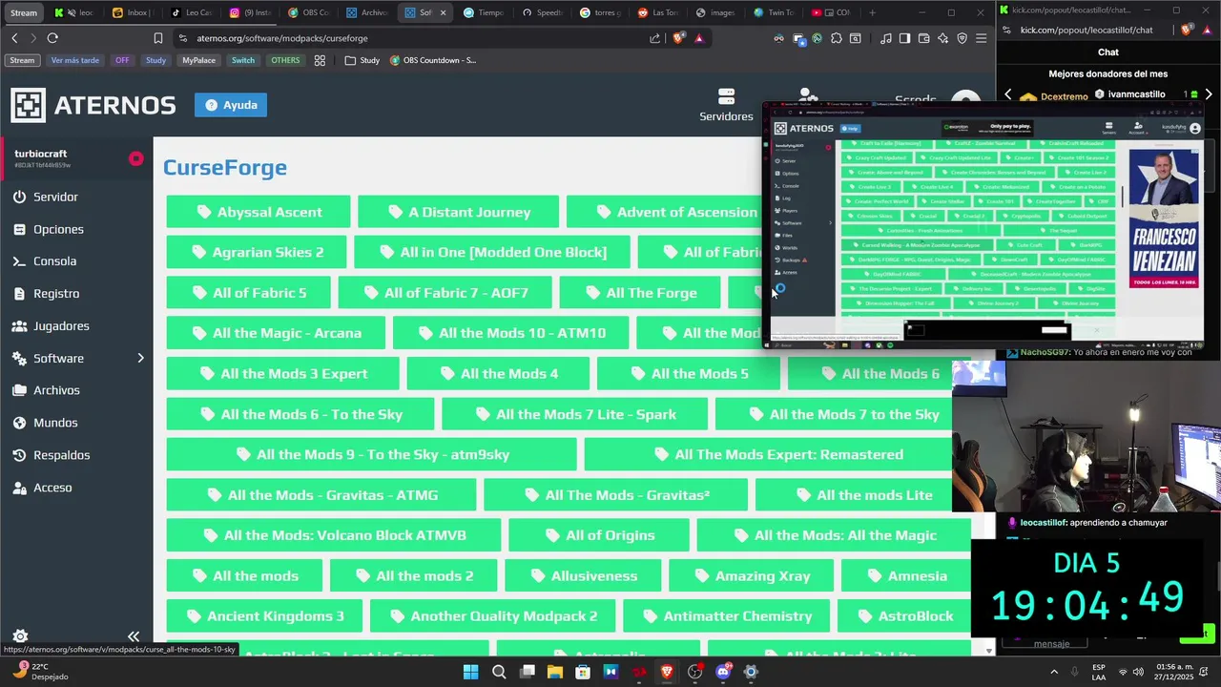Select All the Mods 5 modpack
The height and width of the screenshot is (687, 1221).
pyautogui.click(x=688, y=373)
